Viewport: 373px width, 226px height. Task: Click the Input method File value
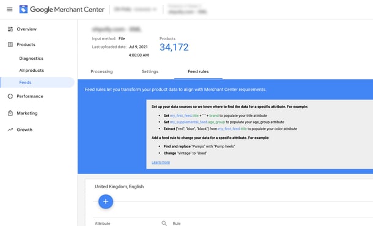[x=122, y=38]
